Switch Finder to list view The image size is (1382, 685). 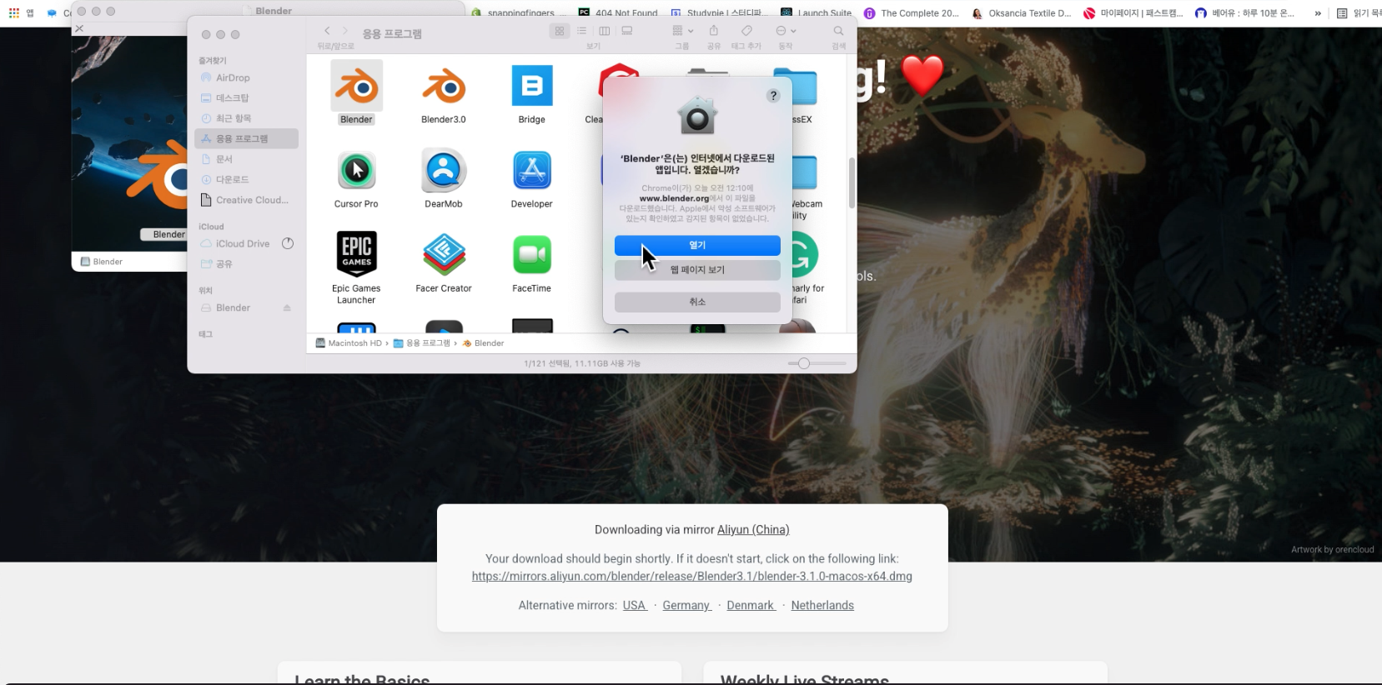click(x=582, y=31)
